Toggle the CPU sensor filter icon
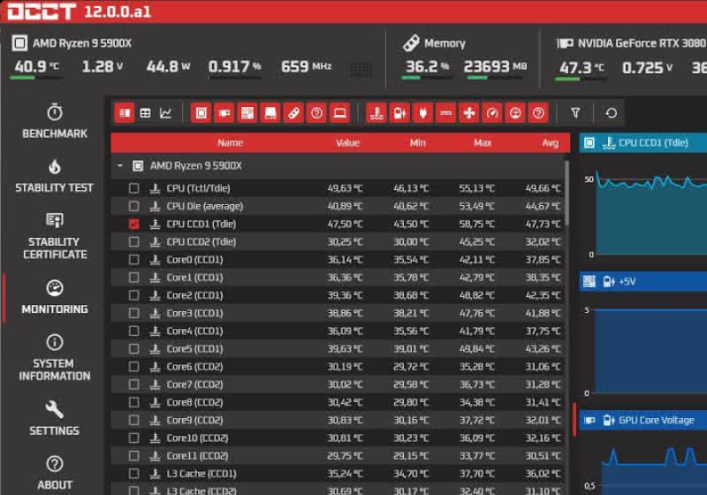Image resolution: width=707 pixels, height=495 pixels. pos(201,113)
